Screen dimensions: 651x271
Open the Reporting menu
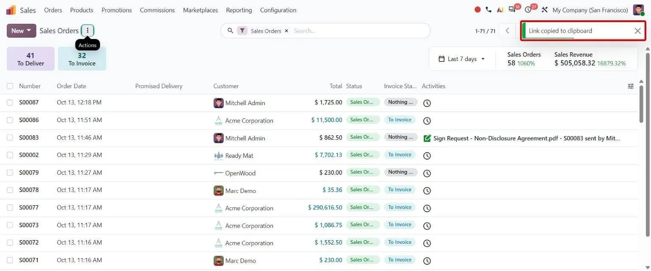(x=239, y=10)
